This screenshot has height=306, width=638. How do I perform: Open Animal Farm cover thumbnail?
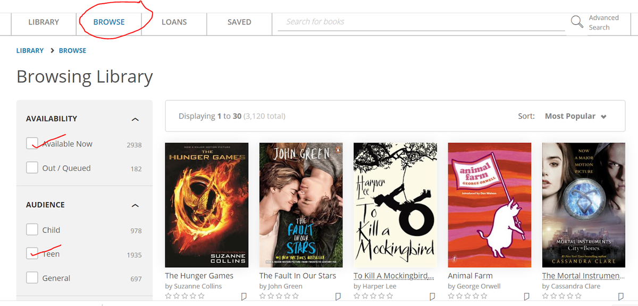click(x=490, y=205)
